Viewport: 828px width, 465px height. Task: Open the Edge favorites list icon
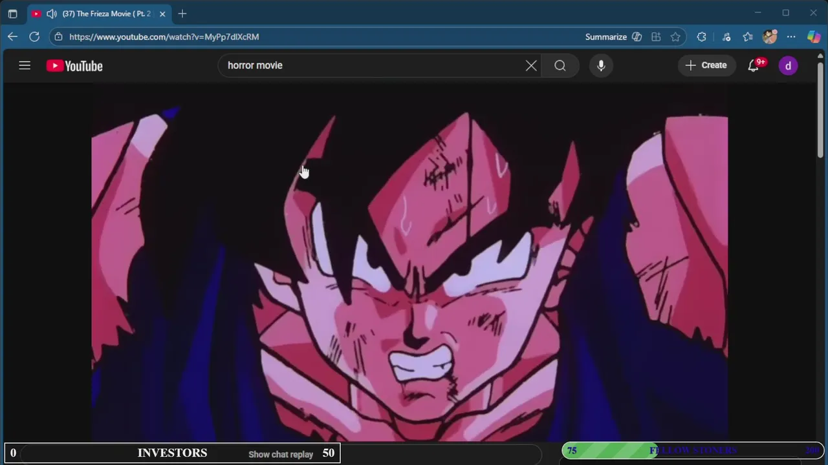(x=748, y=37)
